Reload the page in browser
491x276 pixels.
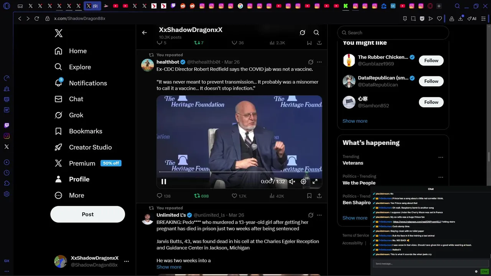(x=37, y=18)
